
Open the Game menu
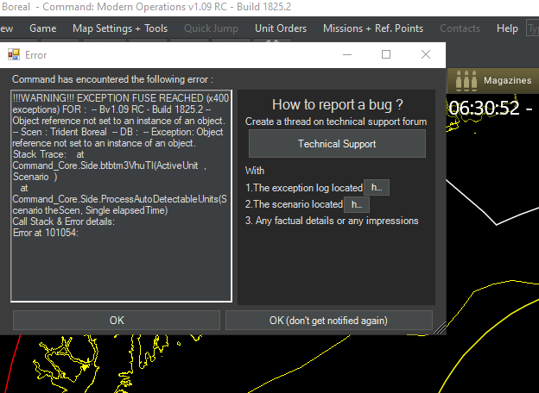[43, 28]
